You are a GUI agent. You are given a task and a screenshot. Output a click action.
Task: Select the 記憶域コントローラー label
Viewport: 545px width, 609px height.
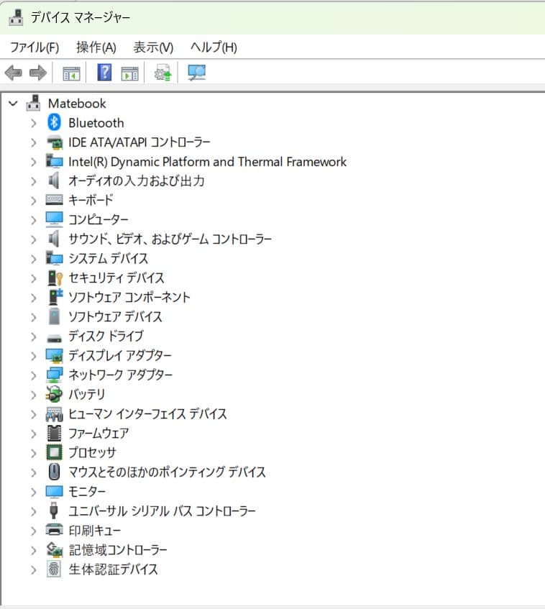[118, 549]
